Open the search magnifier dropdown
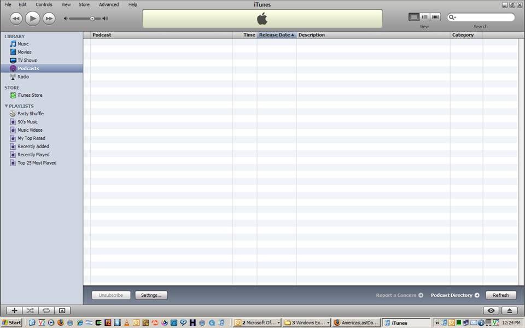Image resolution: width=525 pixels, height=328 pixels. coord(452,17)
